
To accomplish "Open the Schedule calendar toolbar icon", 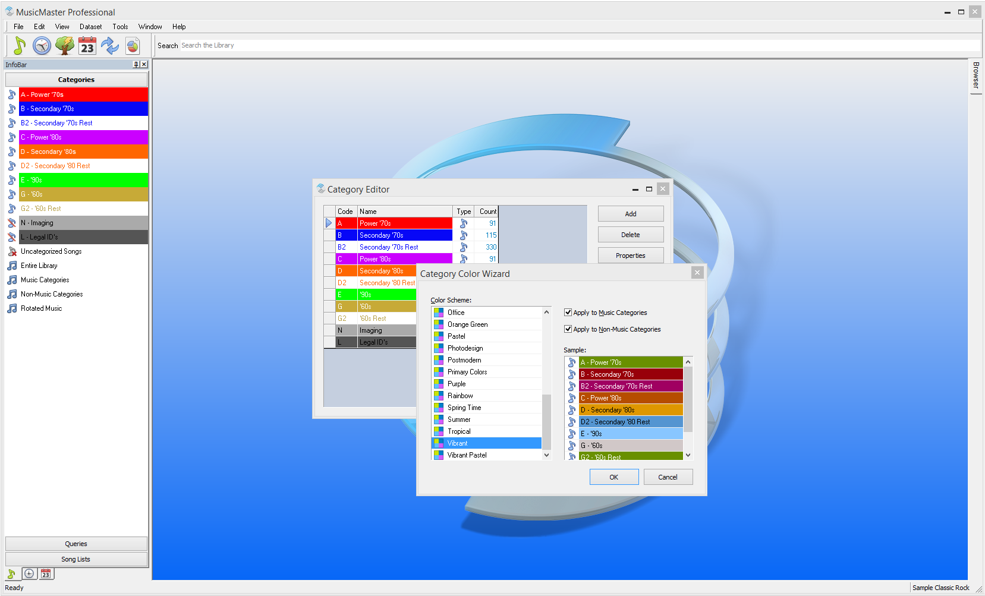I will [87, 46].
